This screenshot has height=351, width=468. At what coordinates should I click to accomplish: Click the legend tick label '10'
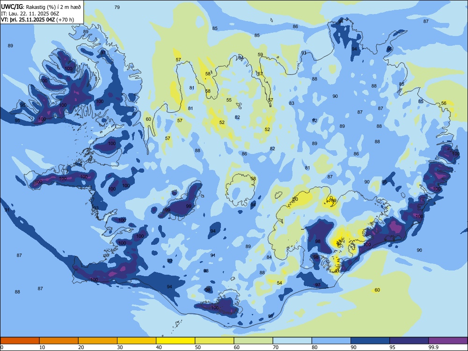point(42,347)
